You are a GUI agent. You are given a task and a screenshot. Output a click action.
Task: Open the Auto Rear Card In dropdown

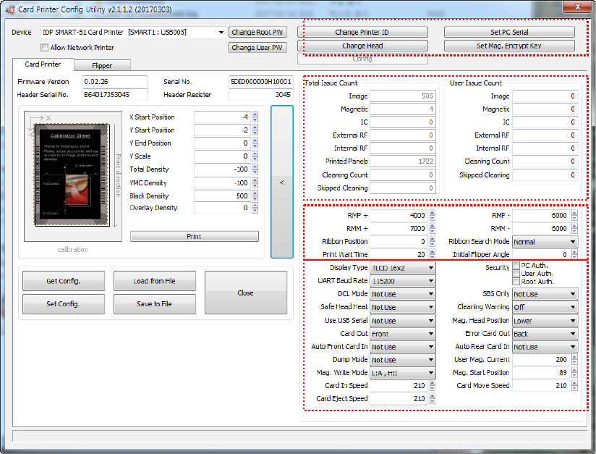tap(545, 347)
